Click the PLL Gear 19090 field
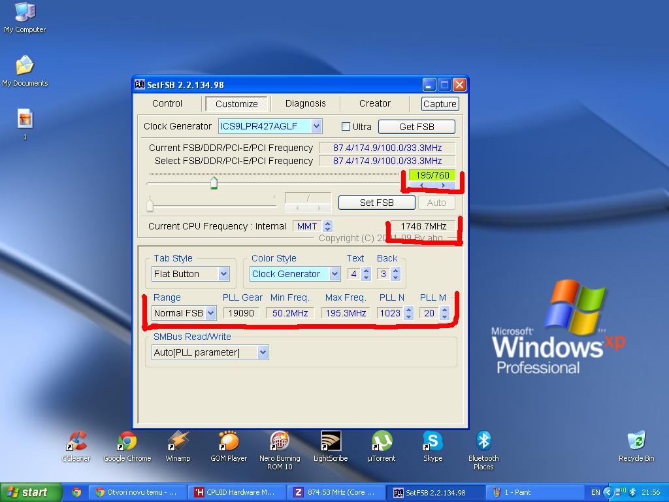The height and width of the screenshot is (502, 669). point(241,313)
